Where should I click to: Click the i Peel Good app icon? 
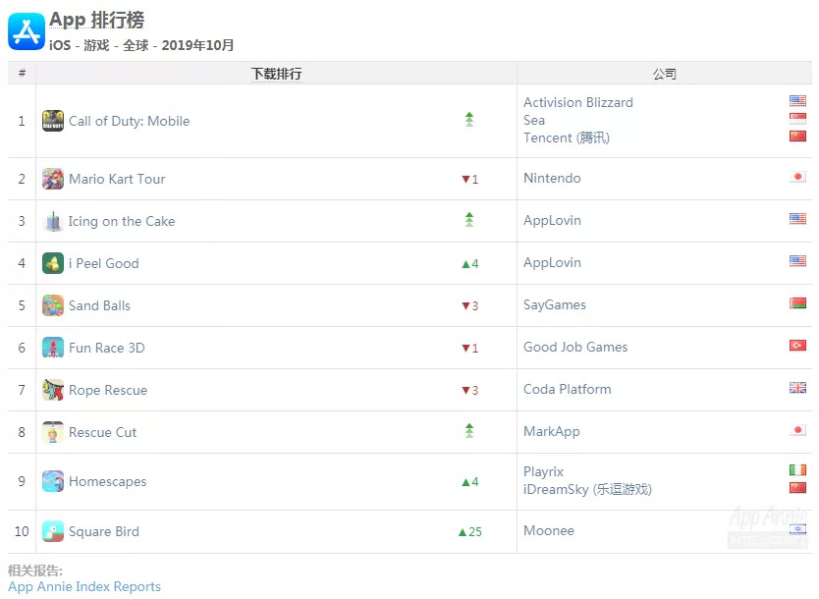pos(53,263)
